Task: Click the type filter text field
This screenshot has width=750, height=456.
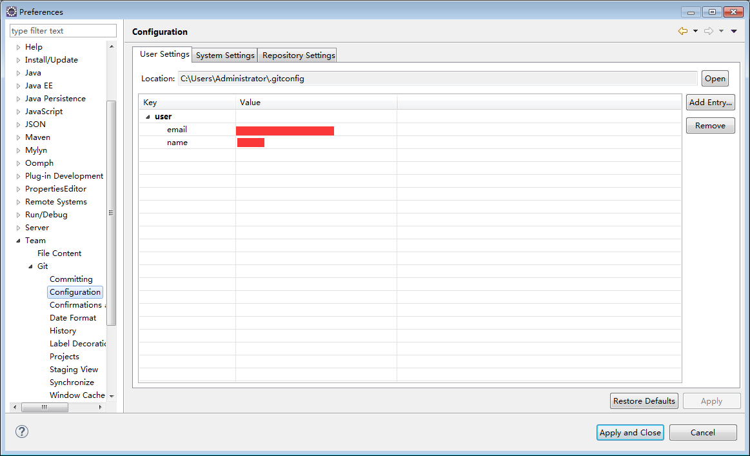Action: (63, 30)
